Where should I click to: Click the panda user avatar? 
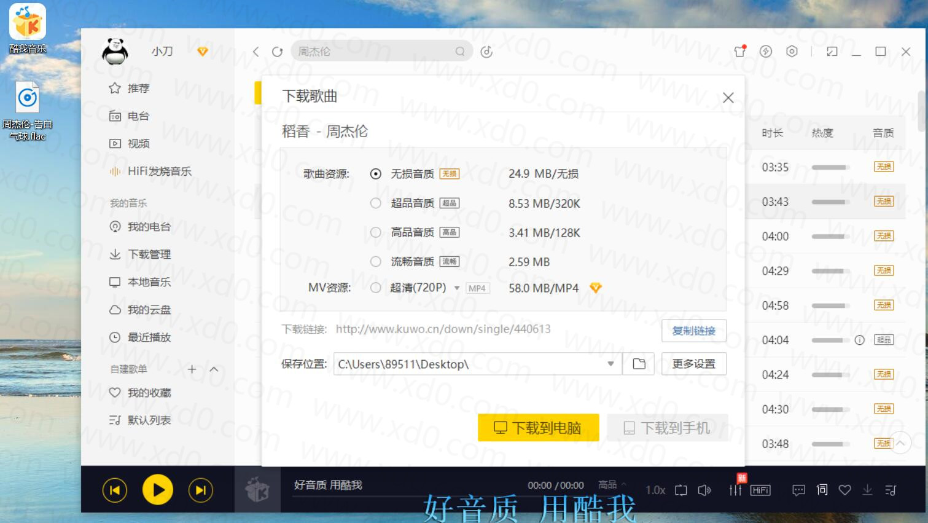coord(115,52)
